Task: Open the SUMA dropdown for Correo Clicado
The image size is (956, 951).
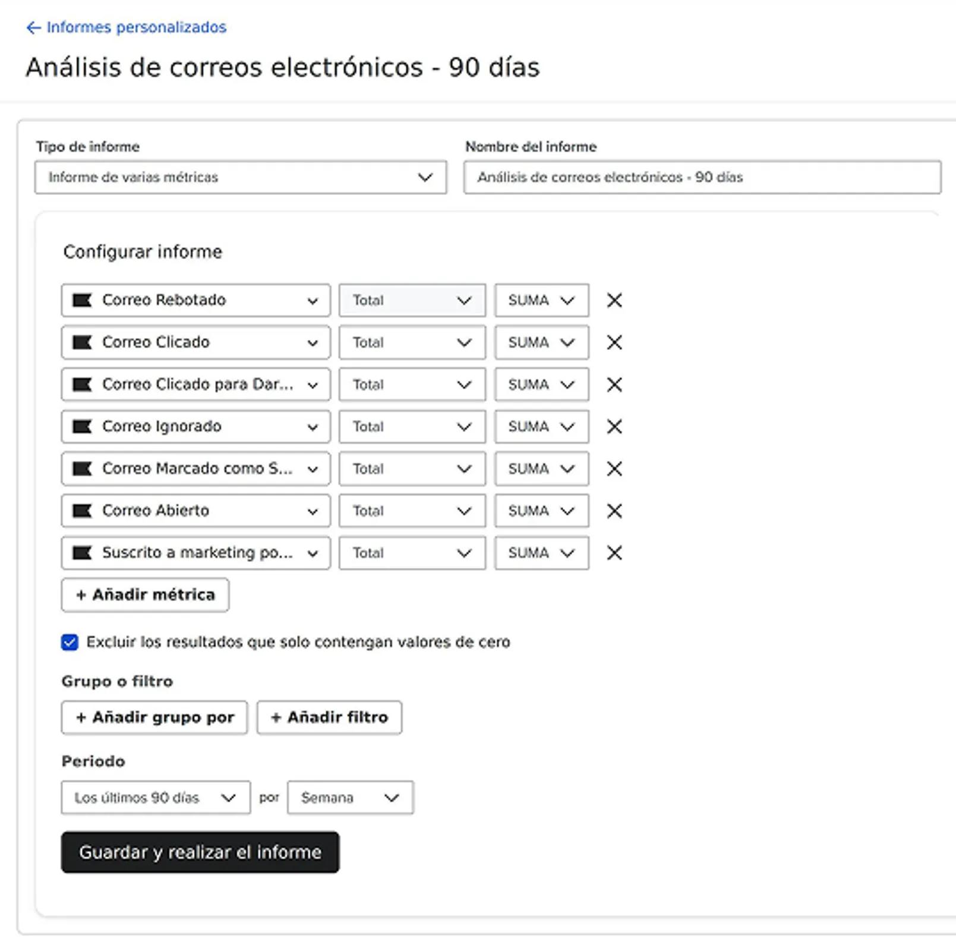Action: point(542,342)
